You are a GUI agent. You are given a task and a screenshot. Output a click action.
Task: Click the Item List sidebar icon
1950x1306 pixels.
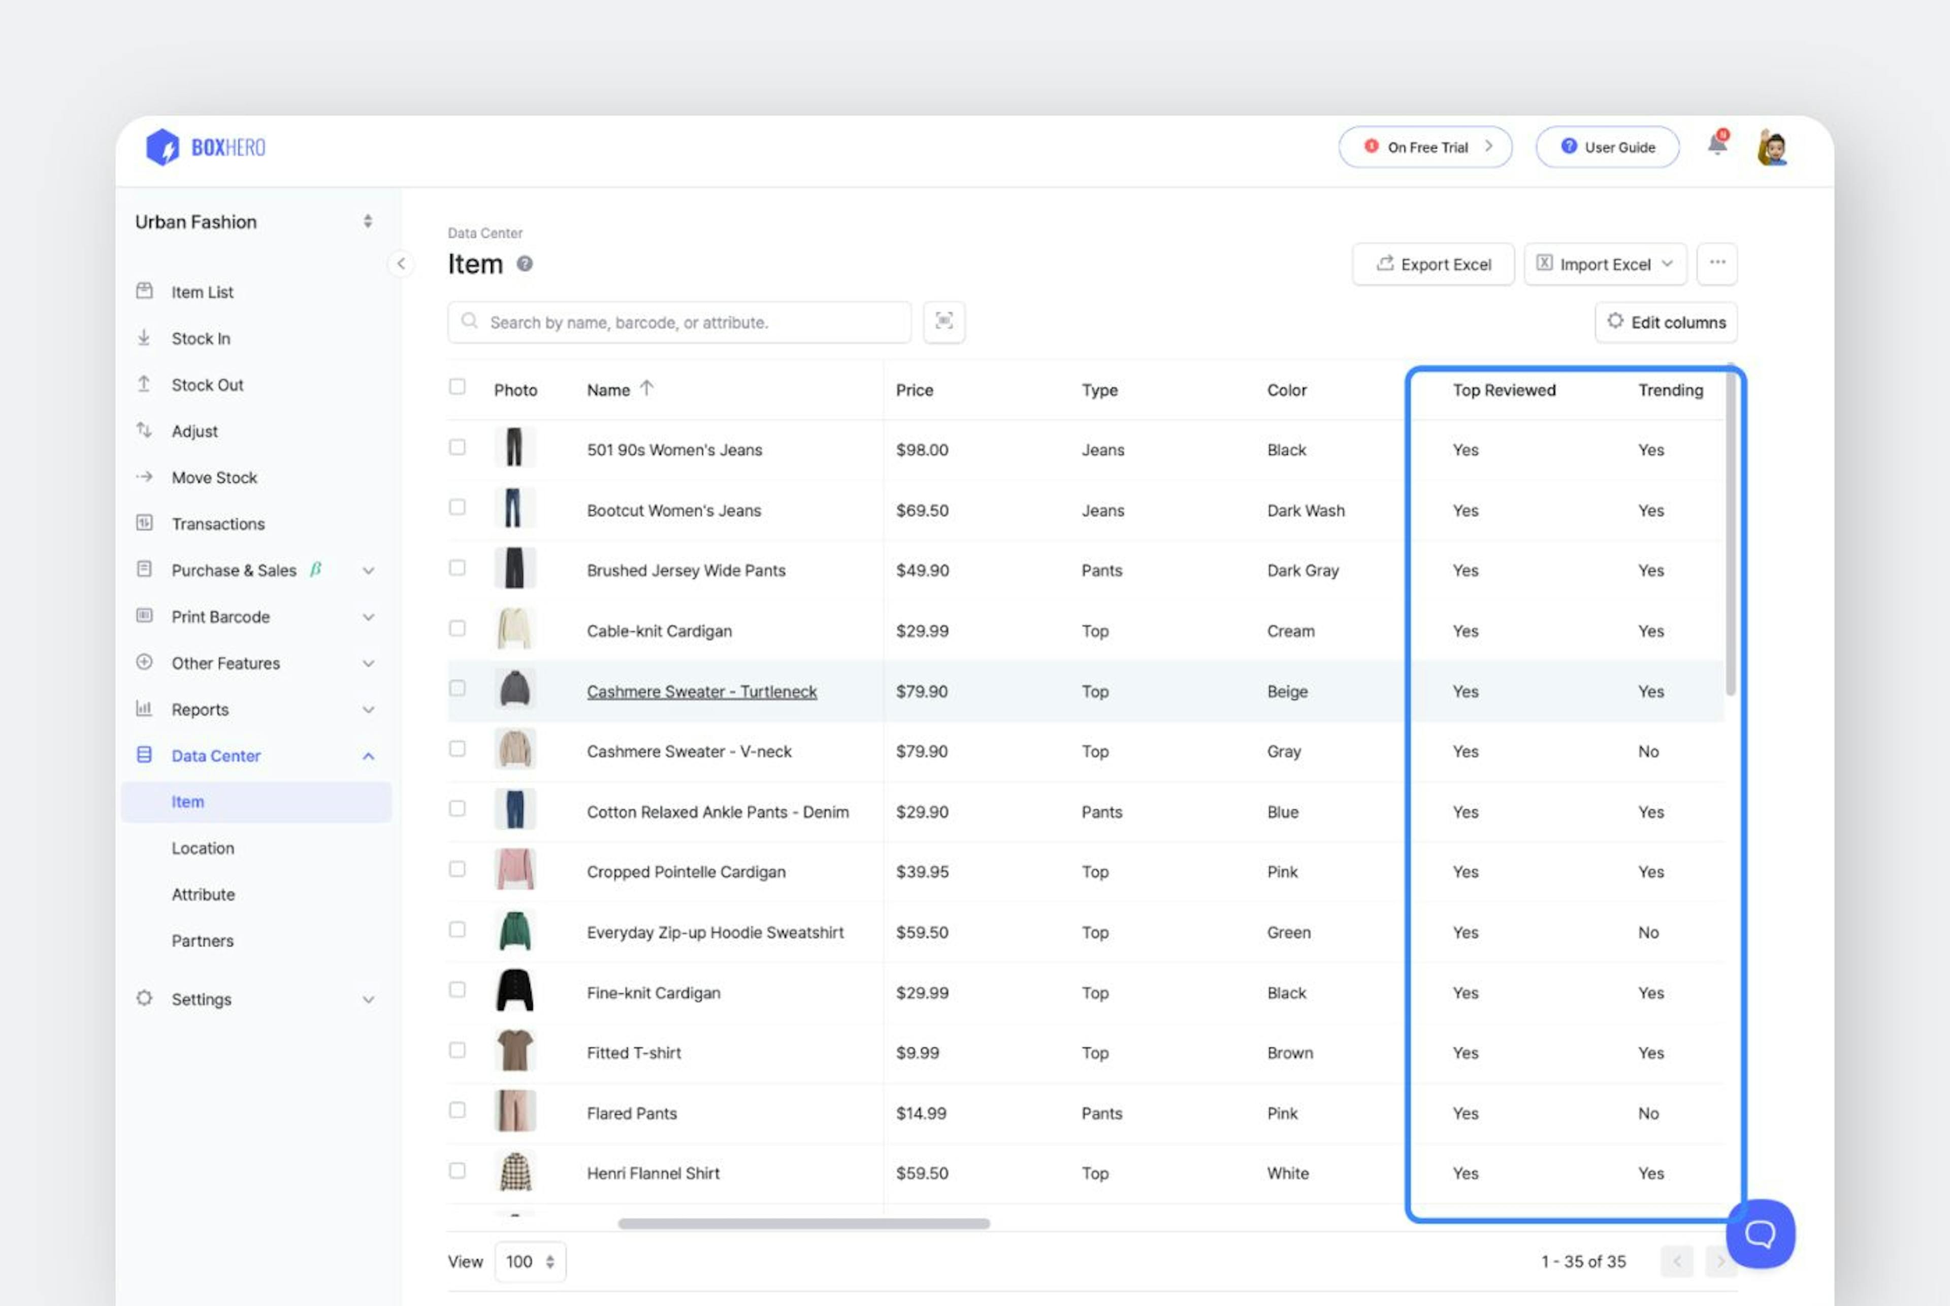coord(144,291)
